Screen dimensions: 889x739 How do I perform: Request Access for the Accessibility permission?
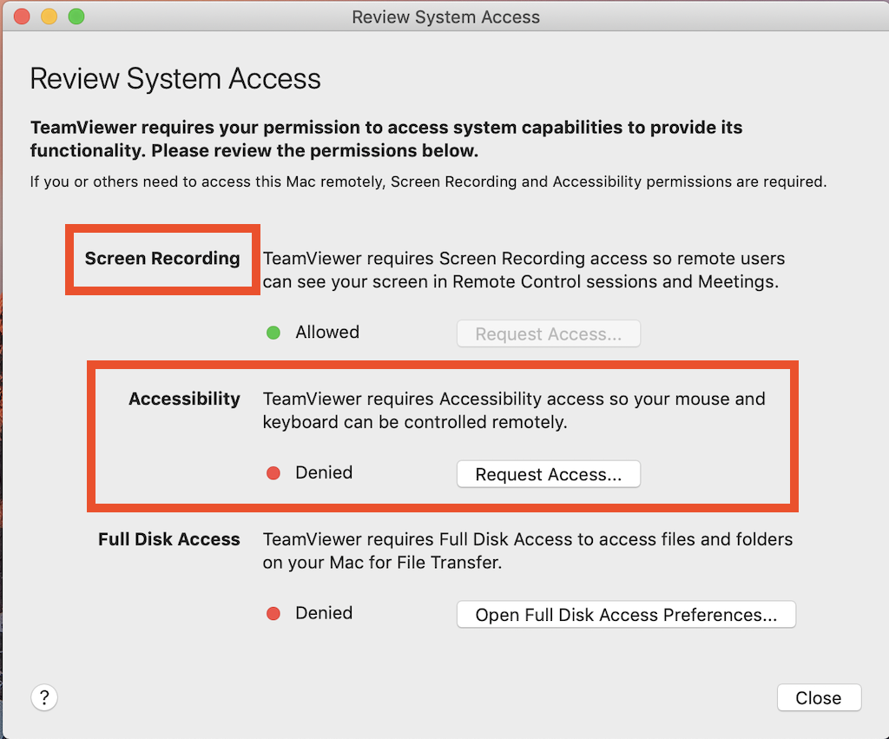(x=549, y=474)
